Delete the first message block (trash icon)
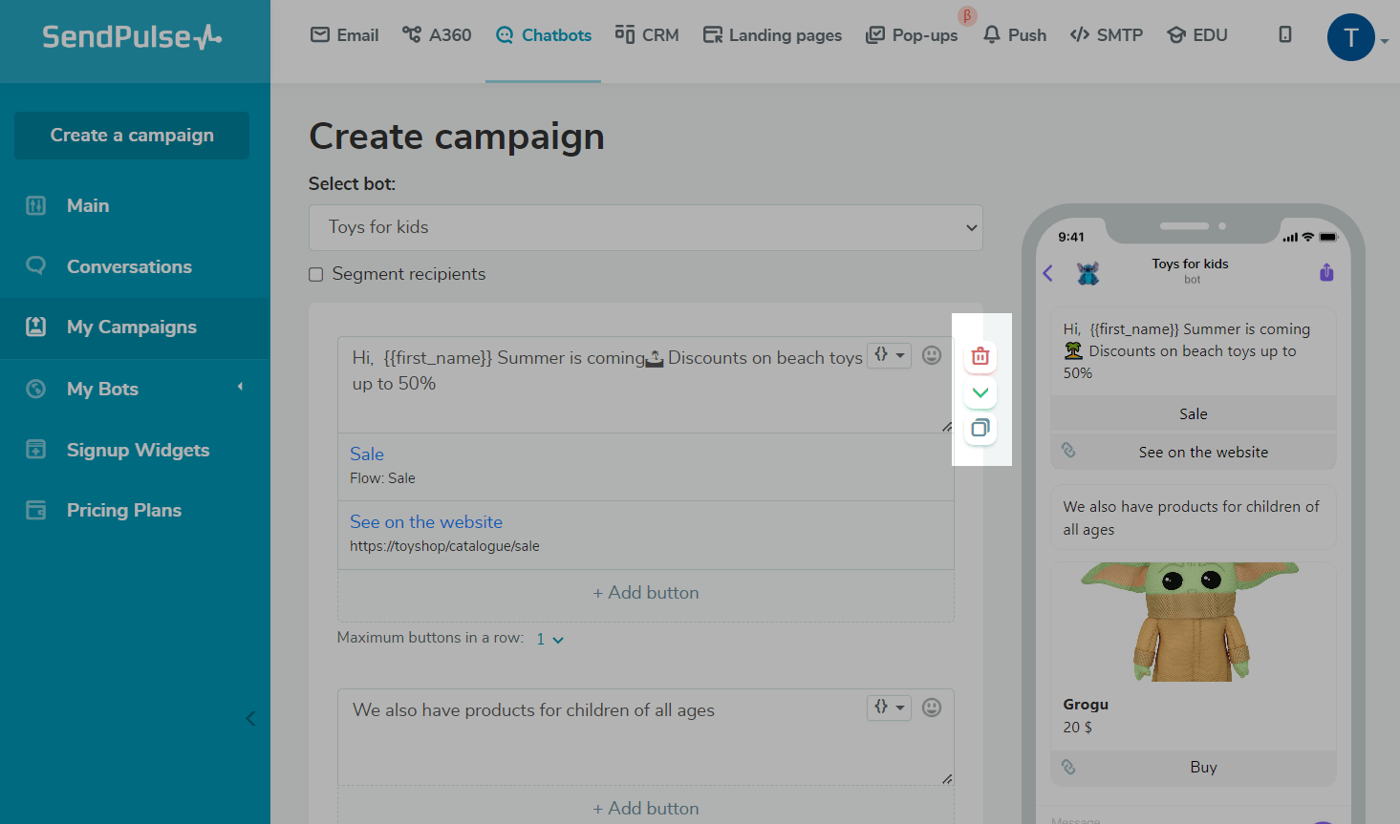The image size is (1400, 824). pyautogui.click(x=980, y=356)
